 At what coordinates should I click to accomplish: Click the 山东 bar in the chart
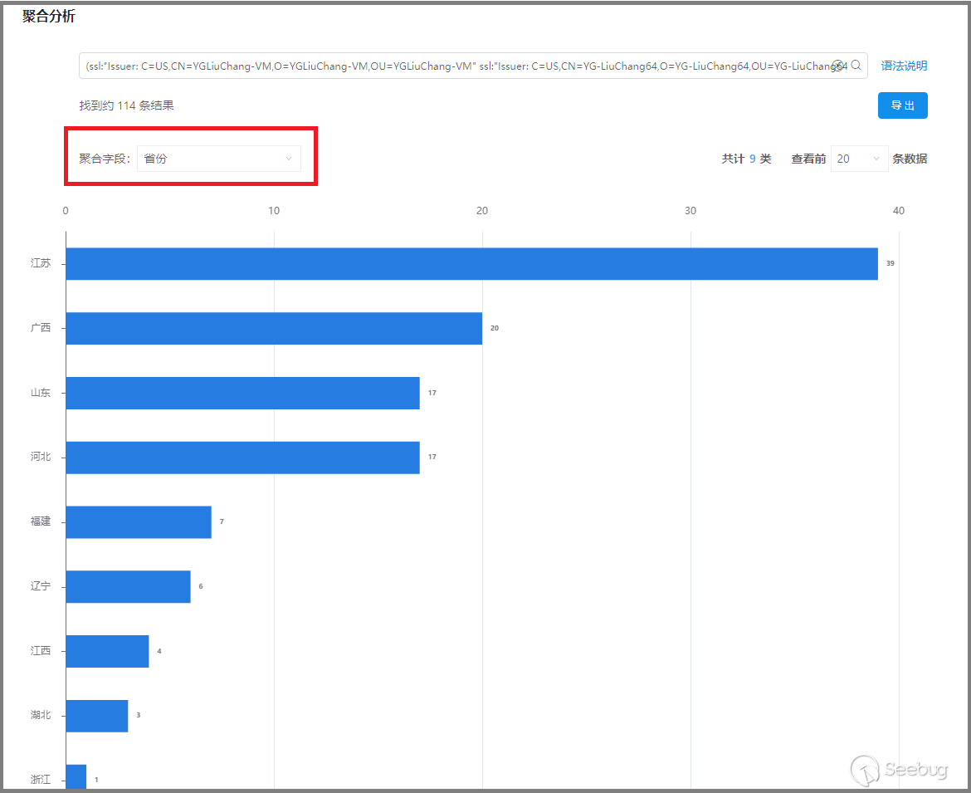pyautogui.click(x=242, y=393)
